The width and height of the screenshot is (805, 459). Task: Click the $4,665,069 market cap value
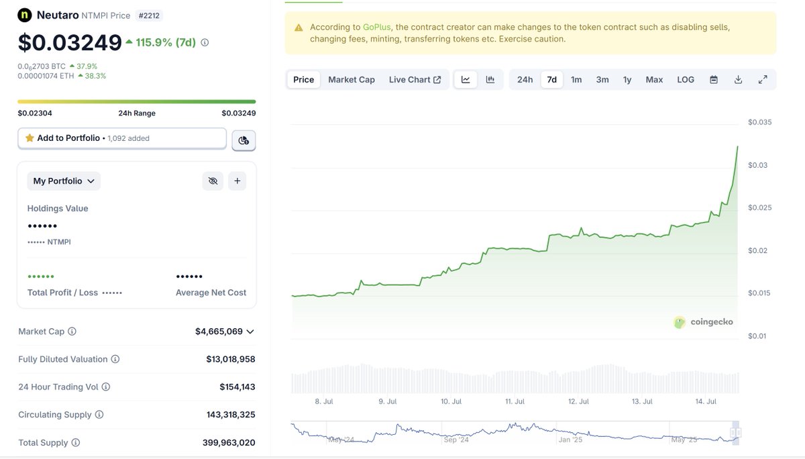[x=219, y=331]
